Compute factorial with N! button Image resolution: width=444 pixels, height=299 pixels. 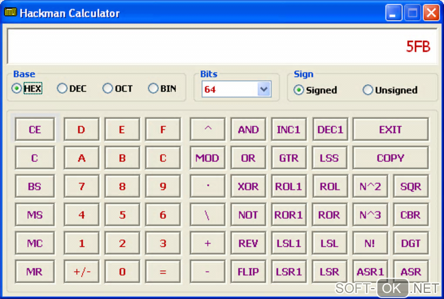click(x=370, y=243)
